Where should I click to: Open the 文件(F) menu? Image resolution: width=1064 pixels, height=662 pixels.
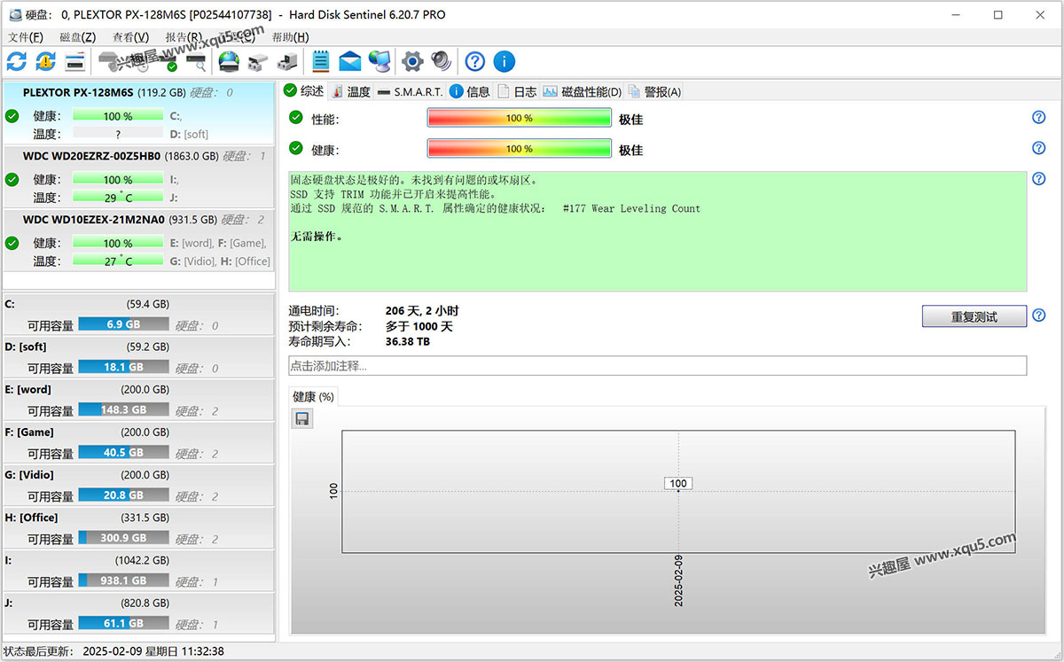click(x=25, y=37)
